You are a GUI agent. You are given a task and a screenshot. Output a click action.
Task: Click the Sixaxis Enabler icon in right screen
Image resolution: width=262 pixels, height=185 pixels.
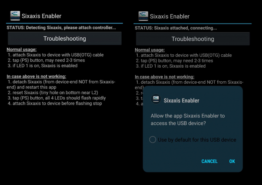click(x=144, y=16)
